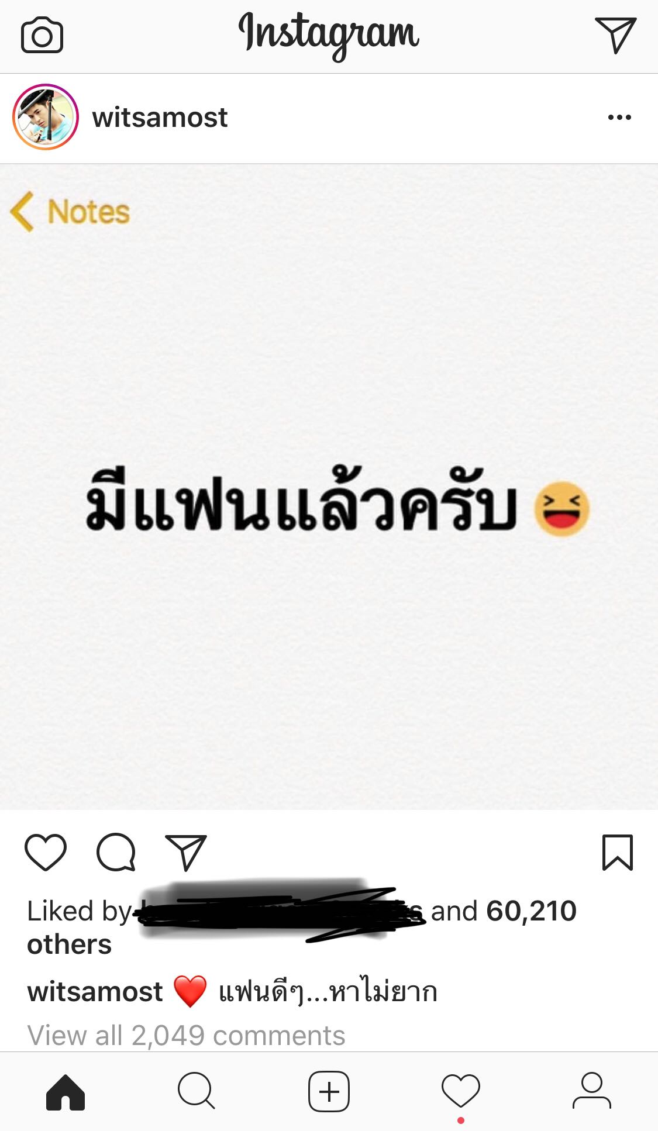658x1131 pixels.
Task: Share post via paper plane icon
Action: pyautogui.click(x=186, y=852)
